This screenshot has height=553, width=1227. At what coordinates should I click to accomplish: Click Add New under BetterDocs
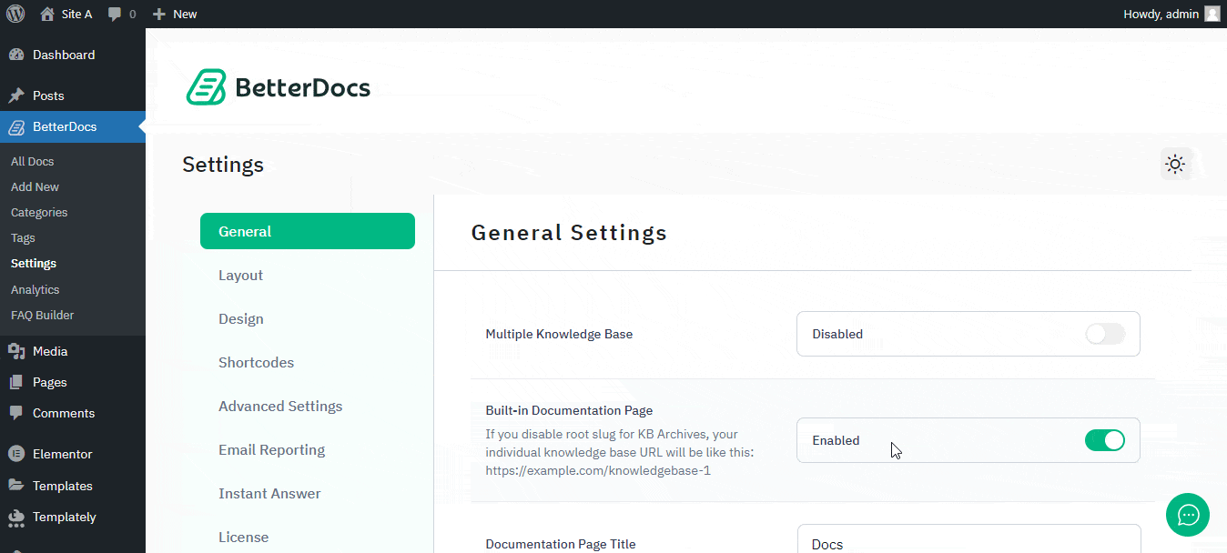click(x=35, y=186)
